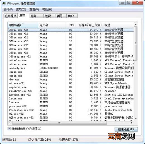Select the 360se.exe row with CPU 10
145x144 pixels.
click(71, 41)
